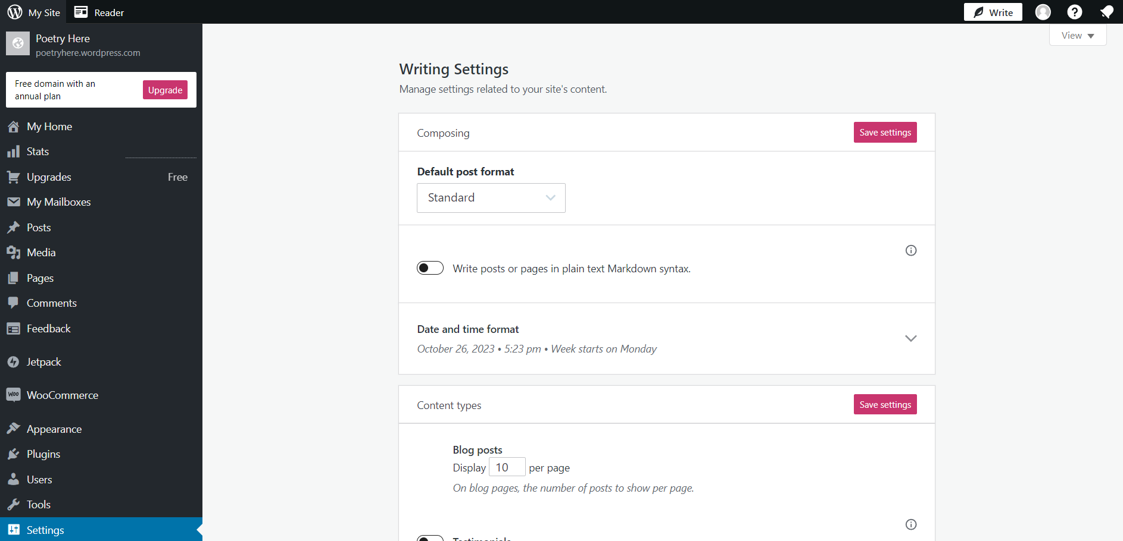Open the Default post format dropdown
This screenshot has height=541, width=1123.
pyautogui.click(x=491, y=198)
